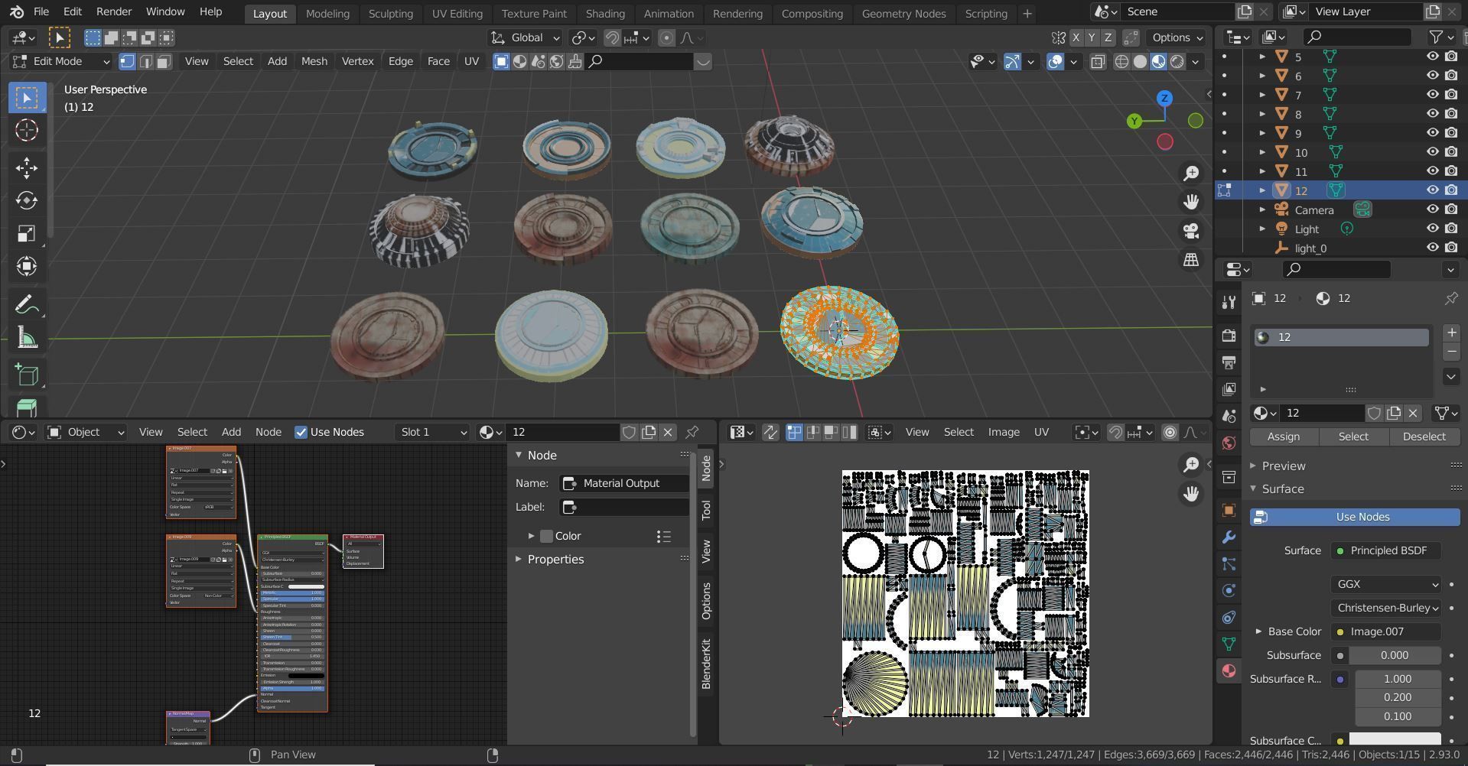Add a new material slot
Viewport: 1468px width, 766px height.
1450,333
